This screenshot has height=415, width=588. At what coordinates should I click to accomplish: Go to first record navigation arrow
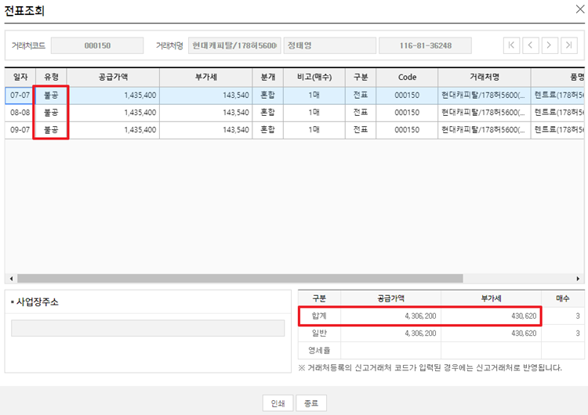point(511,45)
